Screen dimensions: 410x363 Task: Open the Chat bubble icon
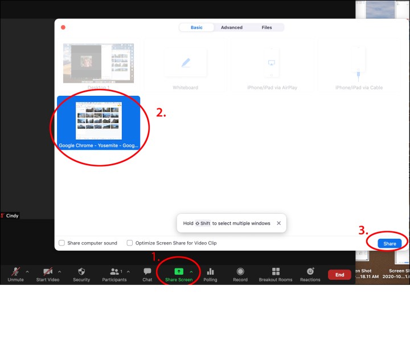(147, 271)
